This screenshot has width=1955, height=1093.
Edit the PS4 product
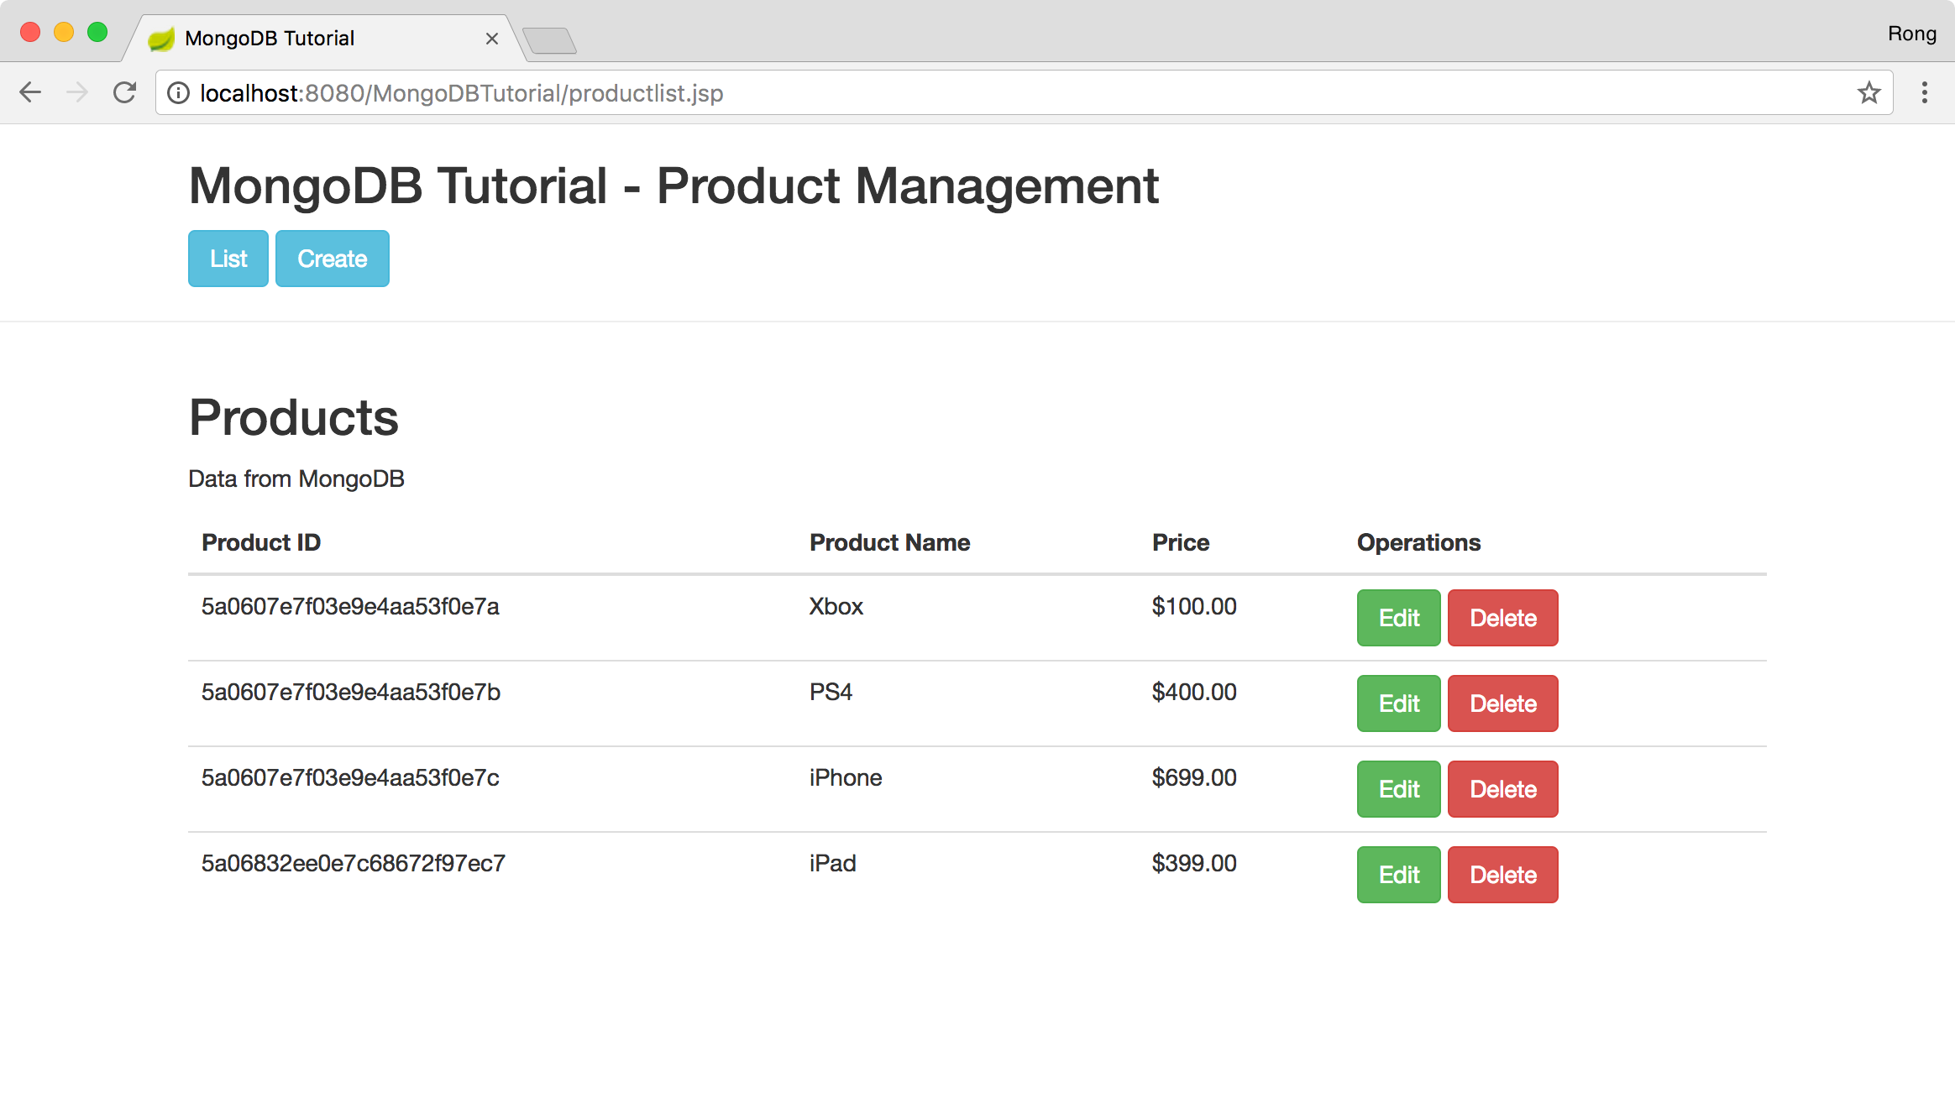pyautogui.click(x=1399, y=703)
